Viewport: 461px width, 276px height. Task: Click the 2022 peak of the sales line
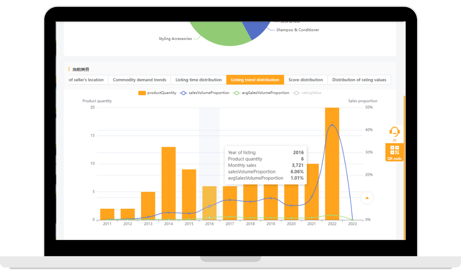pos(332,125)
